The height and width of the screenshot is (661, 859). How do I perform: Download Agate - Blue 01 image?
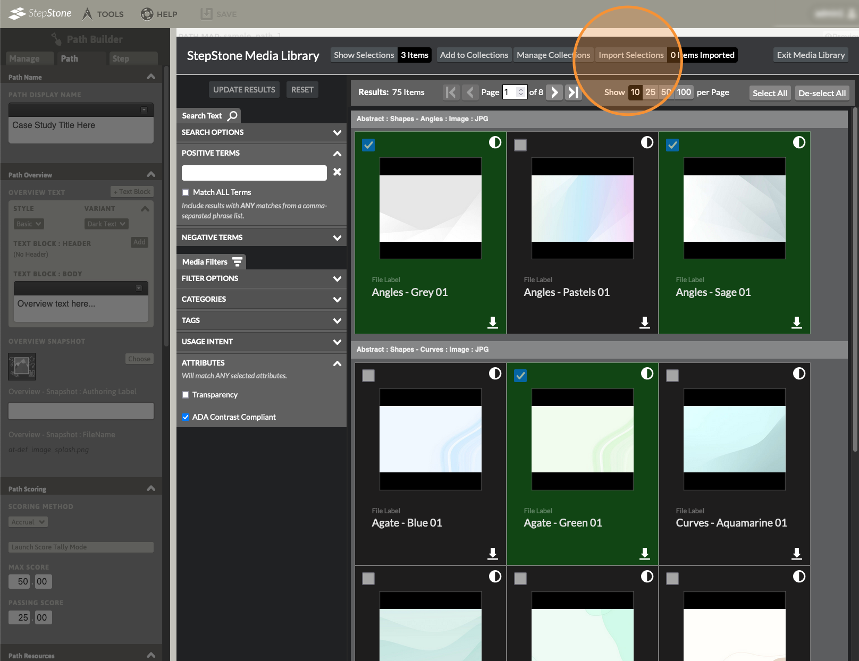click(x=493, y=554)
